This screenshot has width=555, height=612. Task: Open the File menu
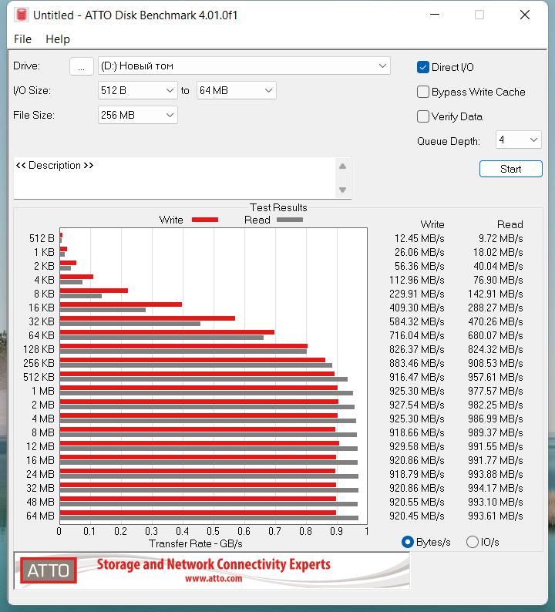tap(22, 39)
